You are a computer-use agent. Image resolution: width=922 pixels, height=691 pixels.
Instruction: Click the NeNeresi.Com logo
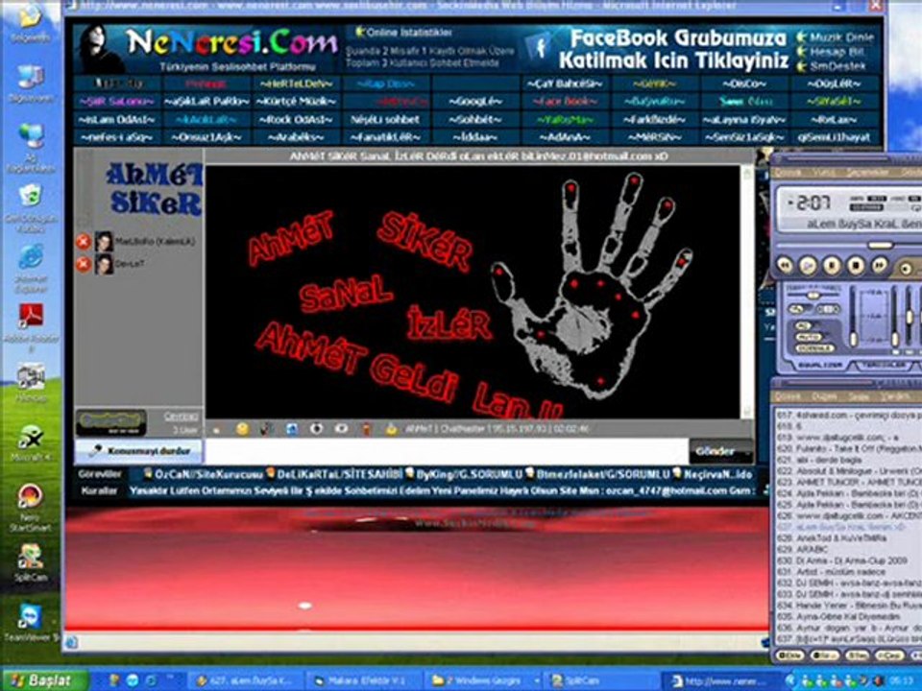(x=231, y=42)
